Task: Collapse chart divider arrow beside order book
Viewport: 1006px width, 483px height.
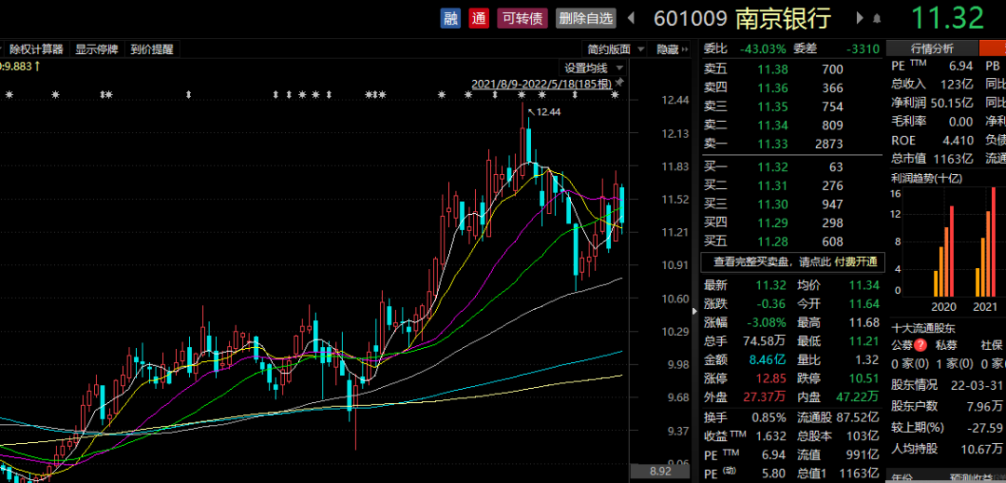Action: pos(694,312)
